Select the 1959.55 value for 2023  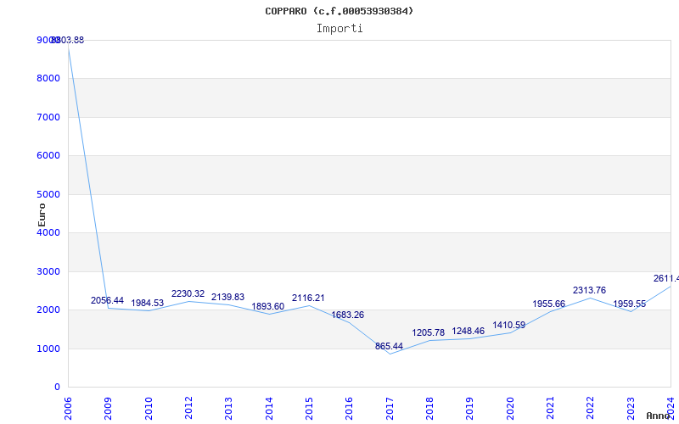click(x=629, y=304)
